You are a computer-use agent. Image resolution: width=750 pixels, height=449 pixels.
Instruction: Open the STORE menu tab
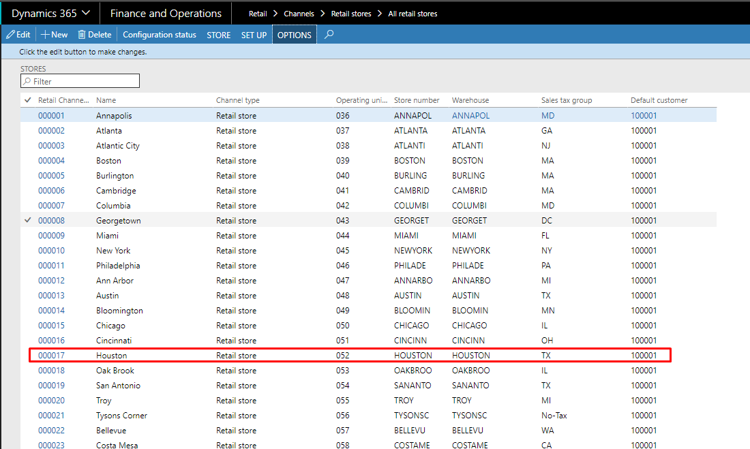tap(219, 35)
